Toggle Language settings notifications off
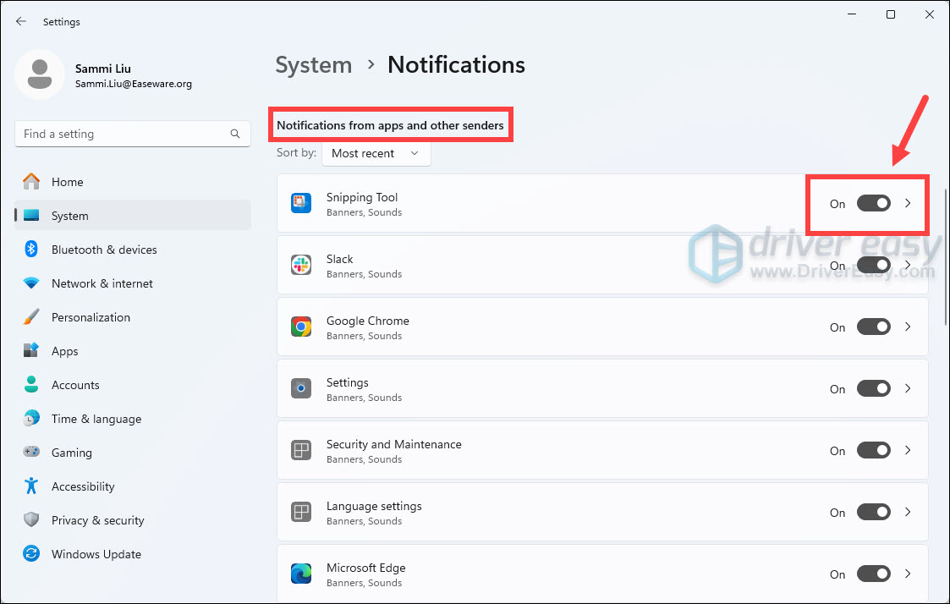This screenshot has height=604, width=950. (873, 512)
